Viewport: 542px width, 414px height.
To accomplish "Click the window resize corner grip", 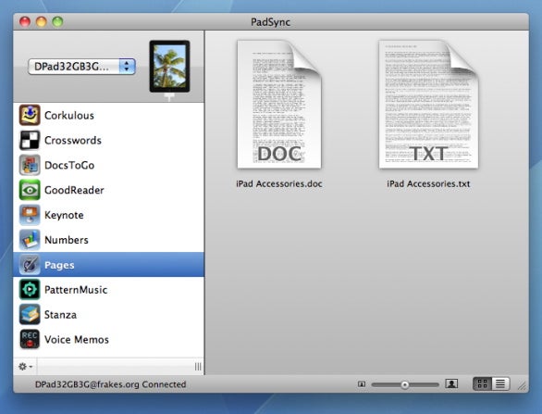I will pyautogui.click(x=522, y=386).
